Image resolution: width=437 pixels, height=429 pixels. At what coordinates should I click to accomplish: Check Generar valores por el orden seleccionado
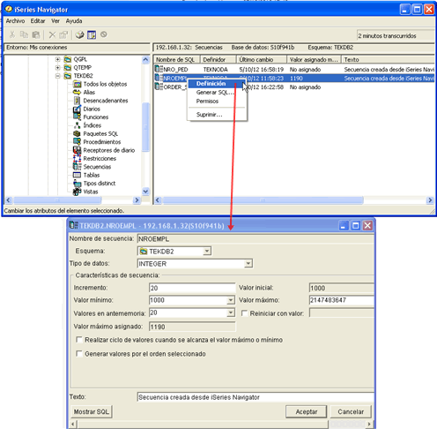[x=79, y=353]
